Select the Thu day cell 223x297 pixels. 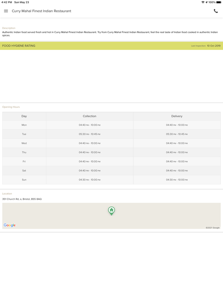(24, 152)
